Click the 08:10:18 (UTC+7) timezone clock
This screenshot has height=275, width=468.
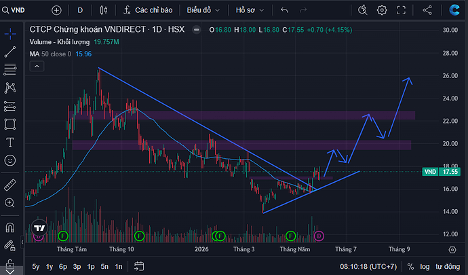368,266
